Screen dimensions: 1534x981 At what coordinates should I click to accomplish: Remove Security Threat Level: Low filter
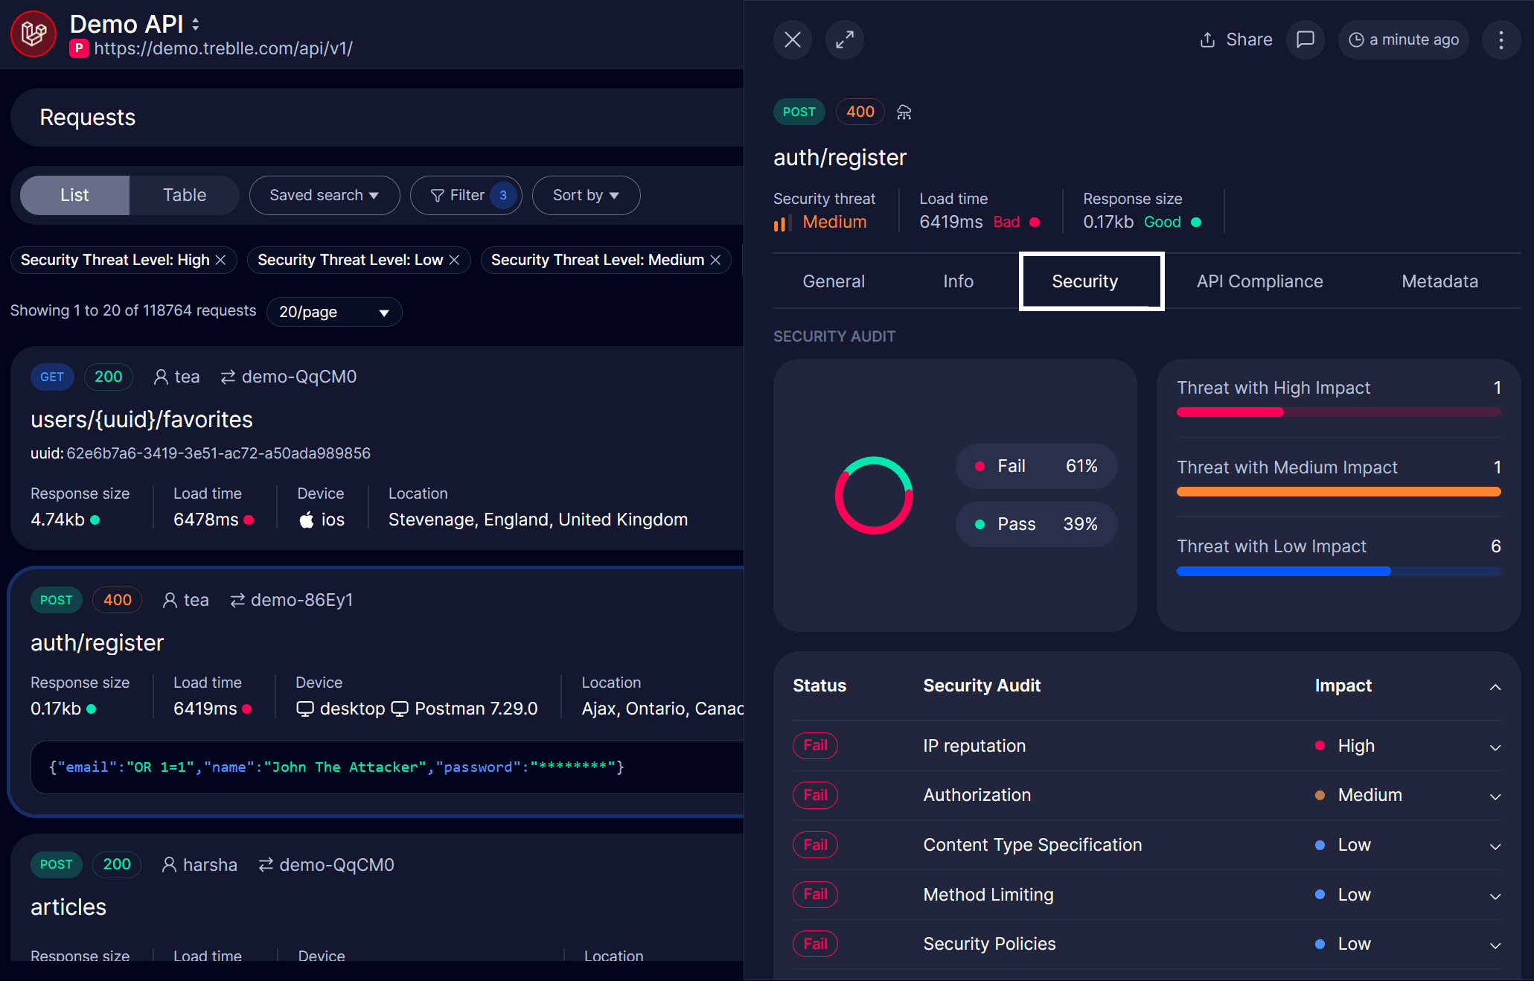[x=455, y=260]
